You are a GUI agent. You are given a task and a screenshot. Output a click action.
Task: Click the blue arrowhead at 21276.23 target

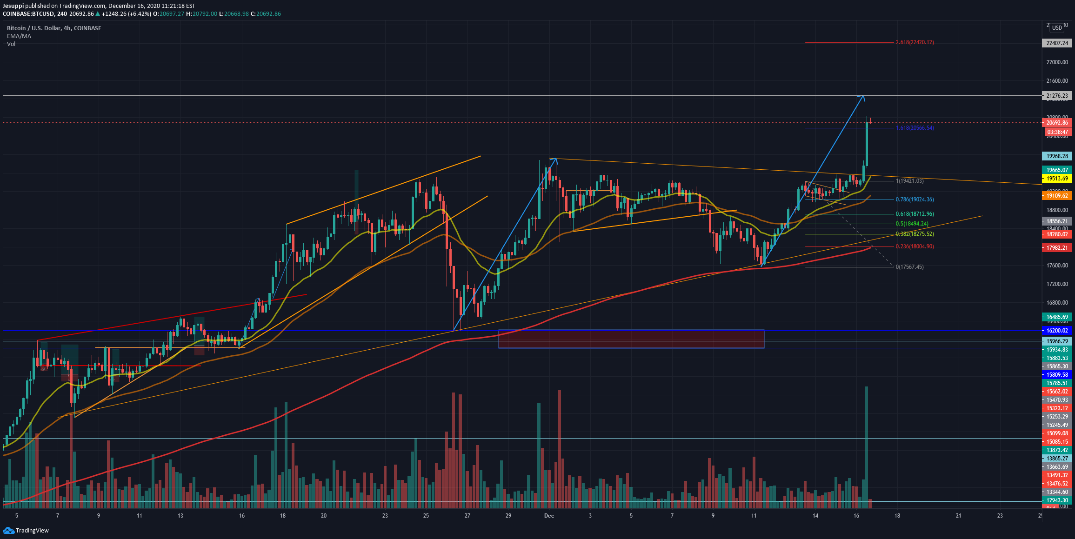click(863, 97)
